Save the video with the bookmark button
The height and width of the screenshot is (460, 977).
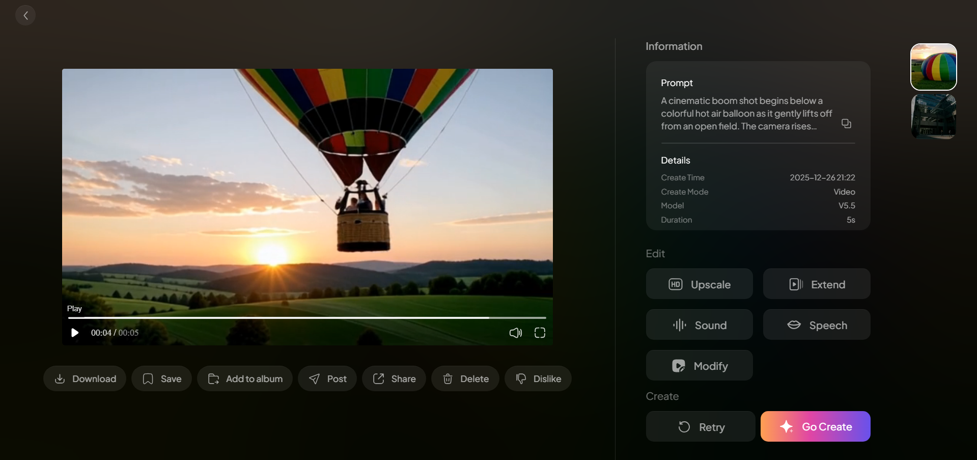(x=161, y=378)
